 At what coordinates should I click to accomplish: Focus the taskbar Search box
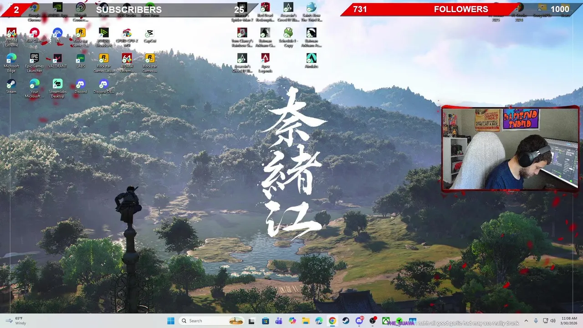pos(212,321)
